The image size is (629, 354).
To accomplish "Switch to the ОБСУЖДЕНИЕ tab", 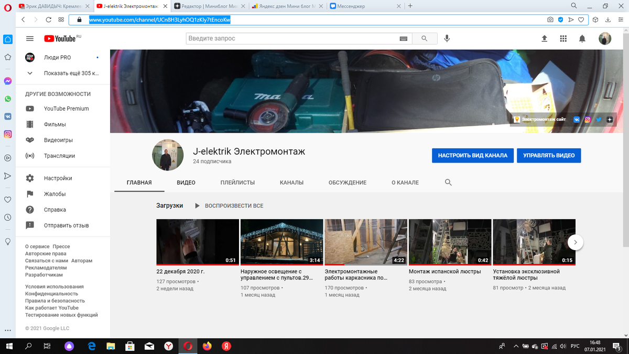I will click(348, 183).
